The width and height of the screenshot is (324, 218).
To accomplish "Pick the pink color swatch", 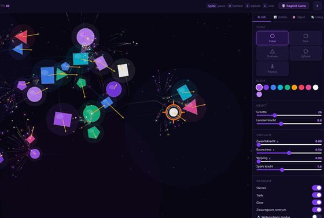I will tap(308, 87).
